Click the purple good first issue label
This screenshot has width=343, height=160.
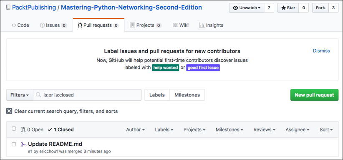pyautogui.click(x=203, y=68)
